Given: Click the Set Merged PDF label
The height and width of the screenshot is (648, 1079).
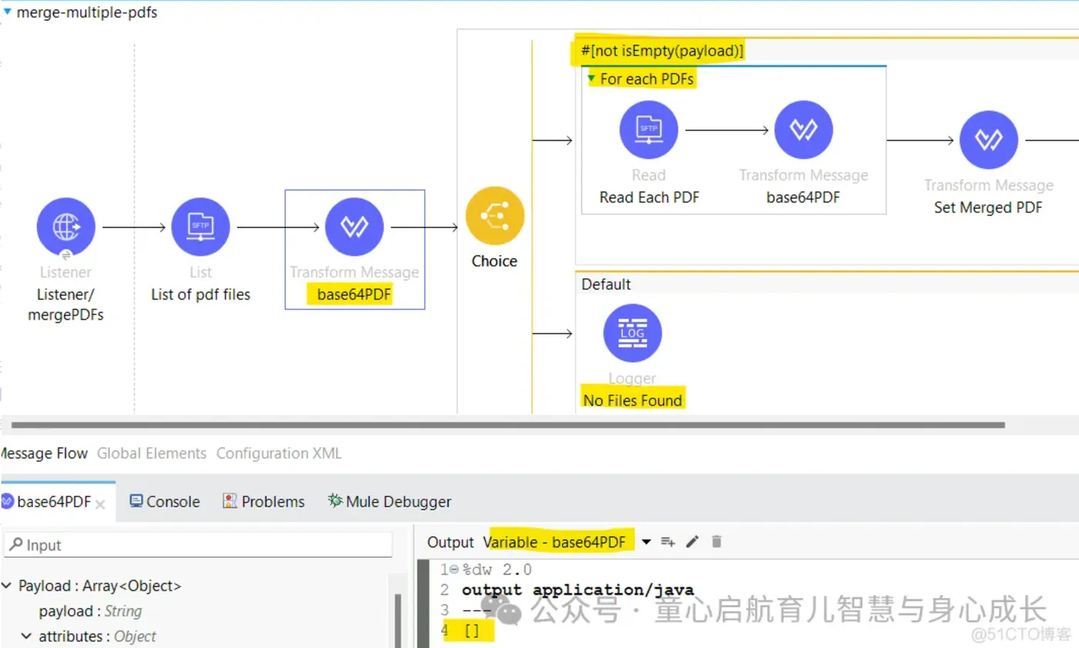Looking at the screenshot, I should click(988, 207).
